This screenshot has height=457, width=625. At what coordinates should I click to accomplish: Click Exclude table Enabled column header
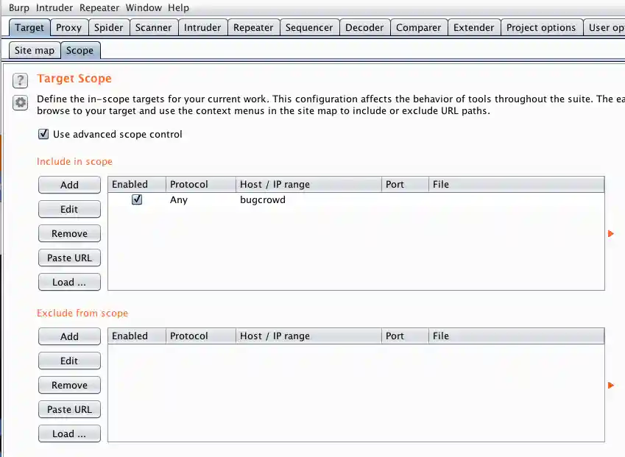coord(137,336)
